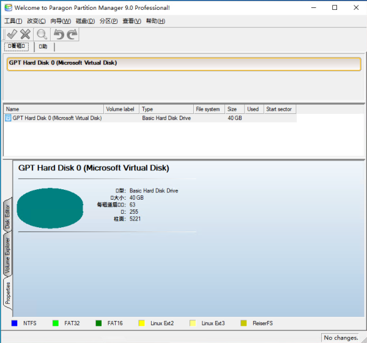Click the dark green FAT16 legend swatch
367x343 pixels.
tap(98, 323)
